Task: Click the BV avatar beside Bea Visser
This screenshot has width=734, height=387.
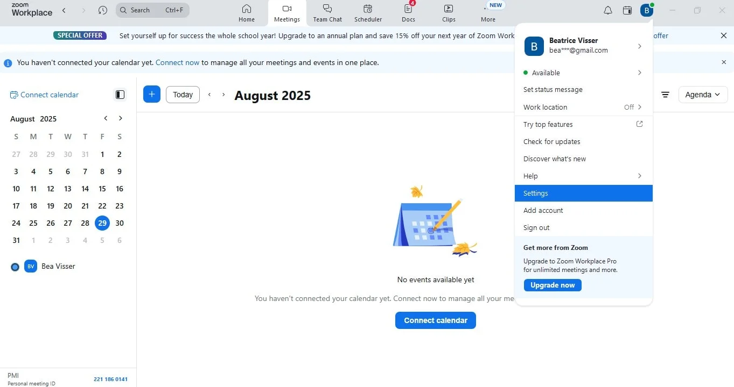Action: [x=31, y=266]
